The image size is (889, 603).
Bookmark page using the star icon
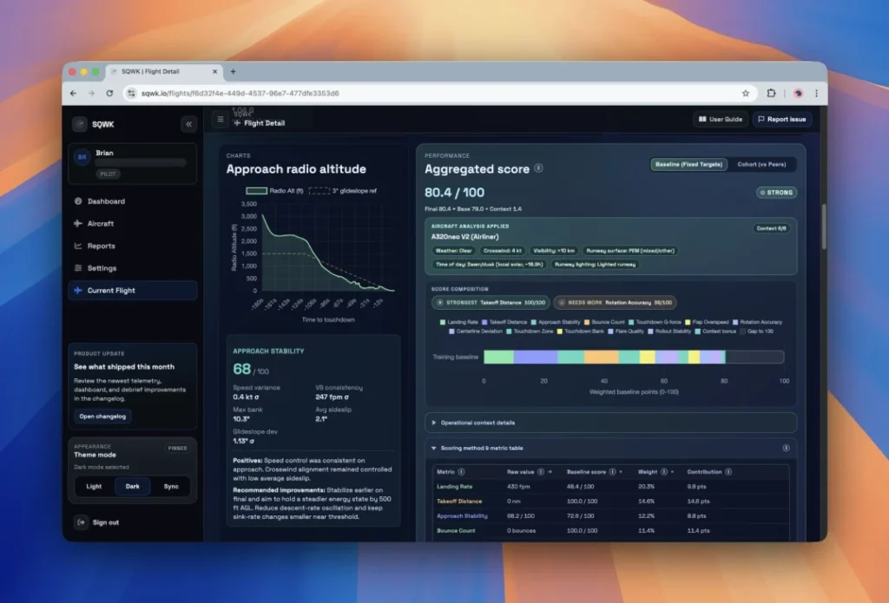point(746,93)
